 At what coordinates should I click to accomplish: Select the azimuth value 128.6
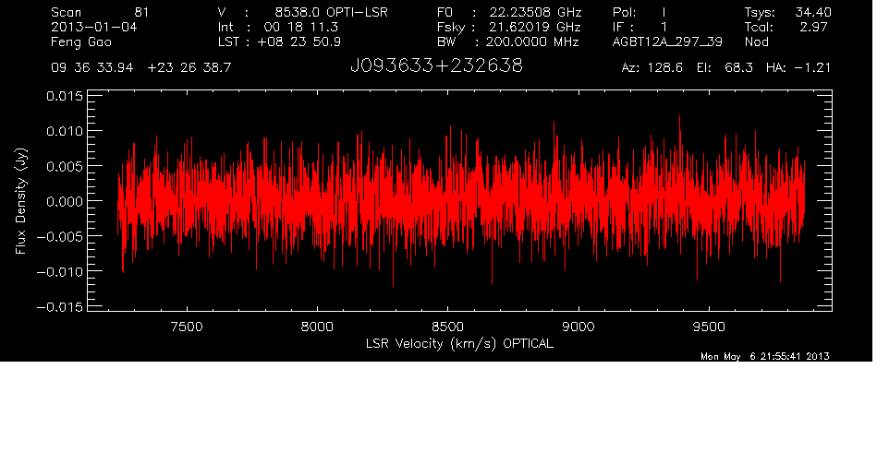(667, 68)
